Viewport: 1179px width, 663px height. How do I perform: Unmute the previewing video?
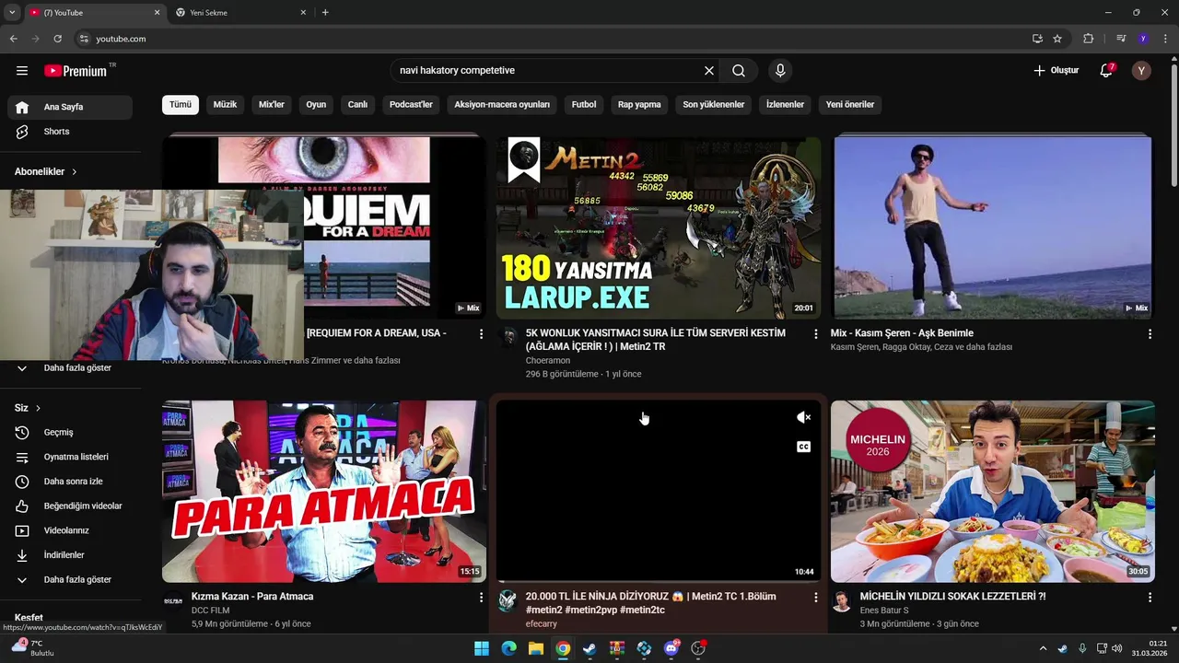coord(803,417)
